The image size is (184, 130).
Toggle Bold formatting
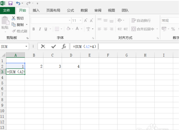[x=34, y=29]
